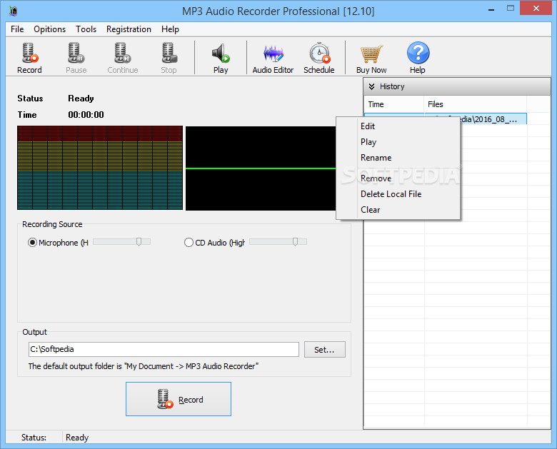Viewport: 557px width, 449px height.
Task: Open the Audio Editor tool
Action: pyautogui.click(x=273, y=58)
